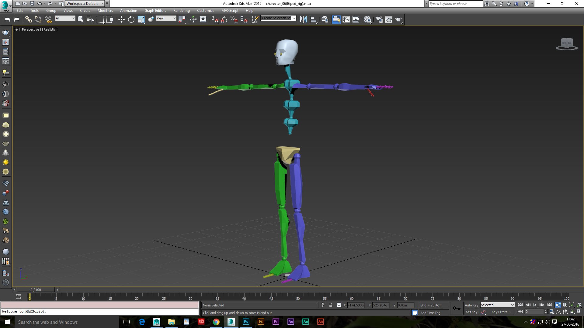This screenshot has height=328, width=584.
Task: Open Google Chrome from the taskbar
Action: [x=216, y=322]
